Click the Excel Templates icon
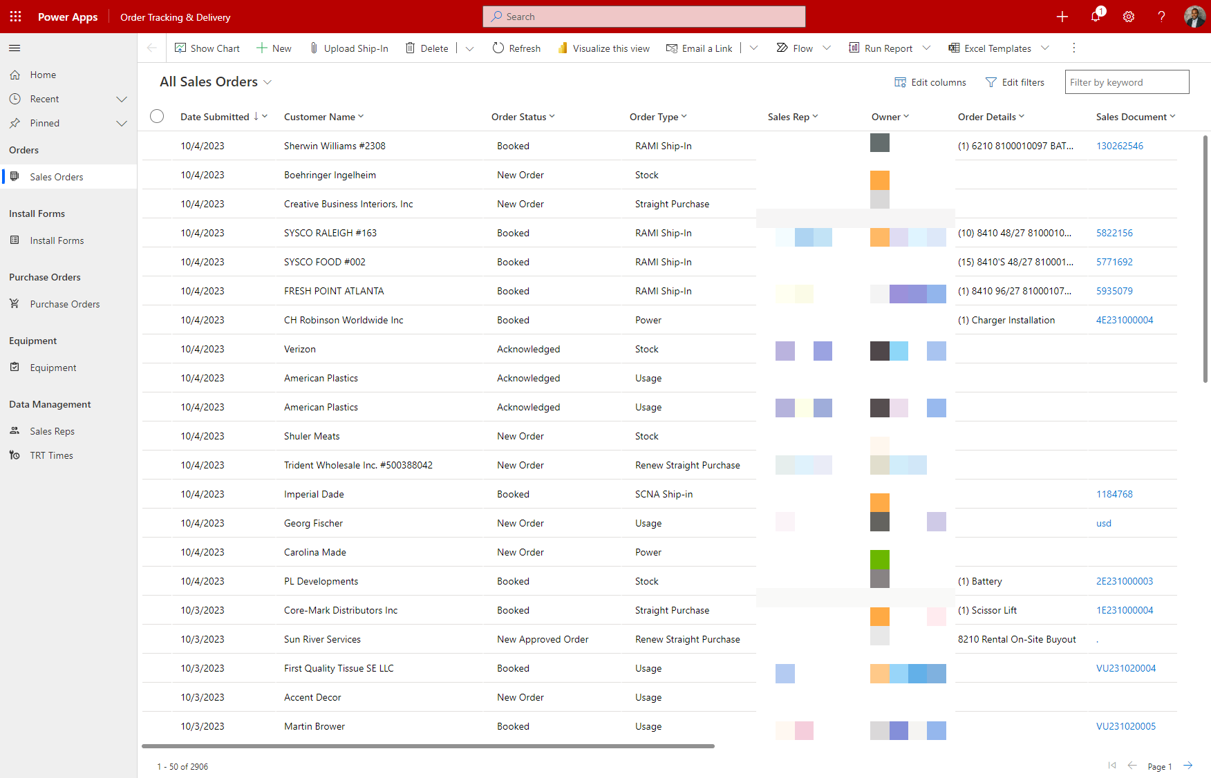 point(954,48)
